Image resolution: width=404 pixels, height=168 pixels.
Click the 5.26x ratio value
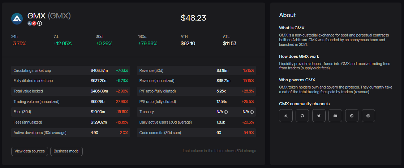221,91
